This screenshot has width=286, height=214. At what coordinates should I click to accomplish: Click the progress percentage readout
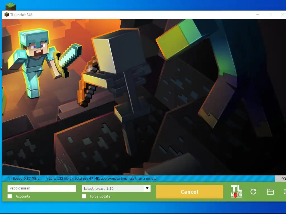pyautogui.click(x=283, y=179)
